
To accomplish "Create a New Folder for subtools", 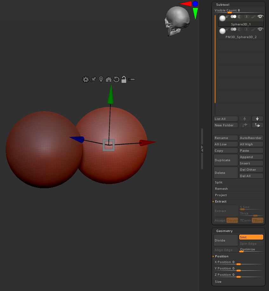I will (x=226, y=125).
